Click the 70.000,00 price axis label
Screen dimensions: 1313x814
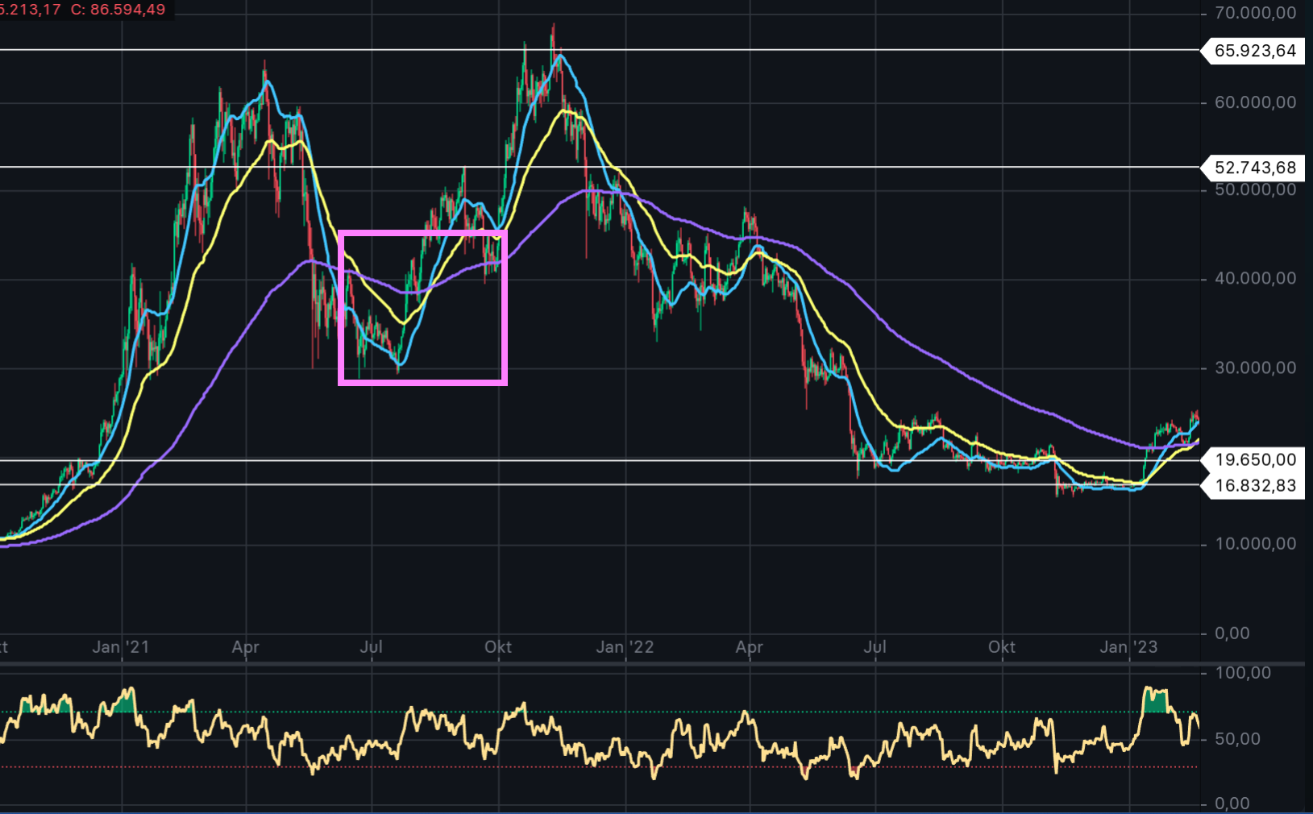tap(1255, 13)
